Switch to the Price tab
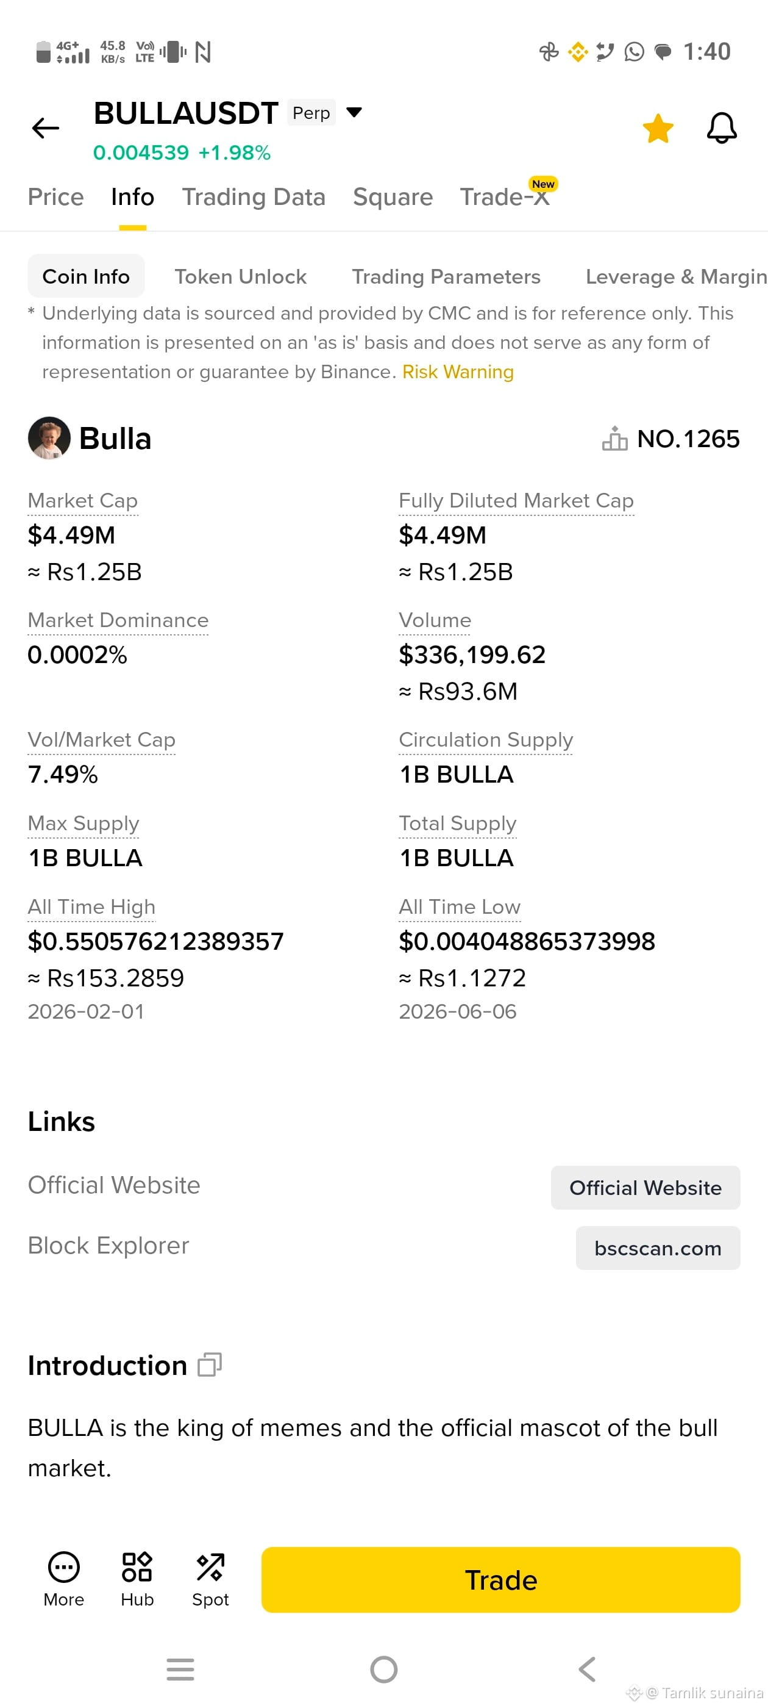This screenshot has height=1708, width=768. tap(55, 197)
